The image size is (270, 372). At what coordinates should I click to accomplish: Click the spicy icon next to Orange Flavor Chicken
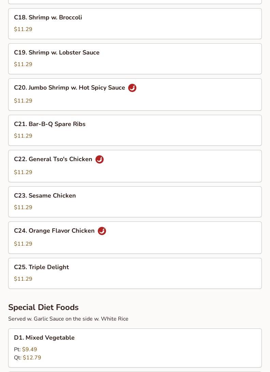pos(102,231)
